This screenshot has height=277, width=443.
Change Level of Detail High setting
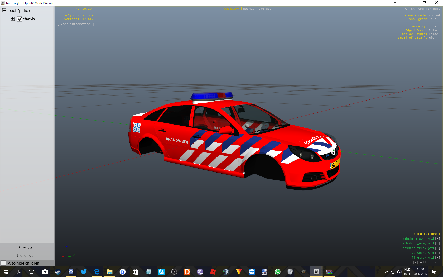(417, 38)
